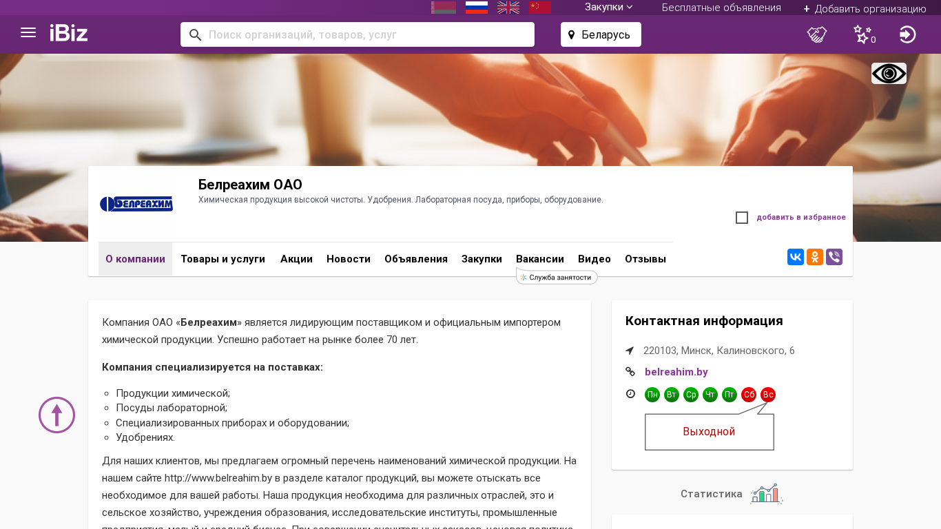Open the О компании tab
The image size is (941, 529).
tap(135, 259)
